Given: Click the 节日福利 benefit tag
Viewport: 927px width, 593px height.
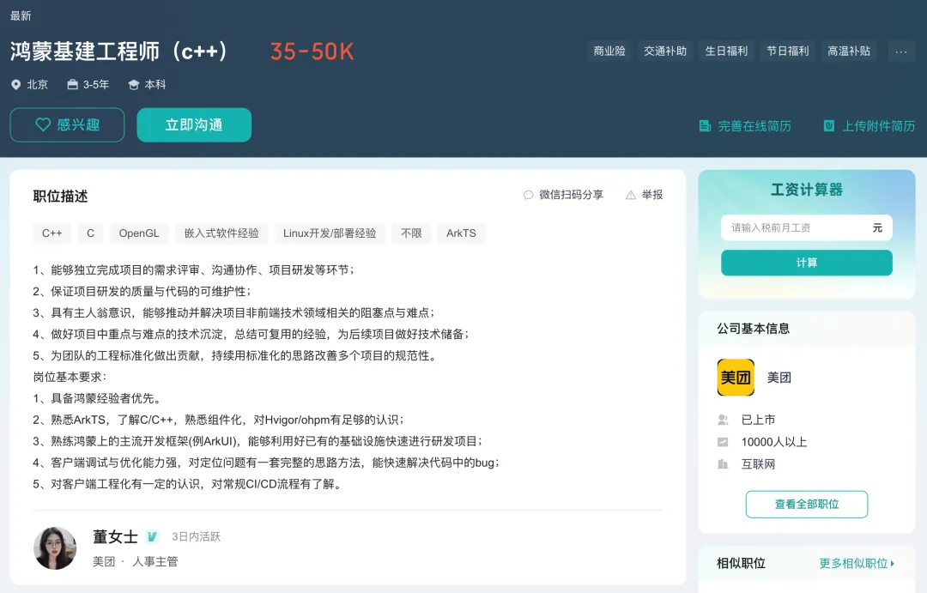Looking at the screenshot, I should click(x=787, y=51).
